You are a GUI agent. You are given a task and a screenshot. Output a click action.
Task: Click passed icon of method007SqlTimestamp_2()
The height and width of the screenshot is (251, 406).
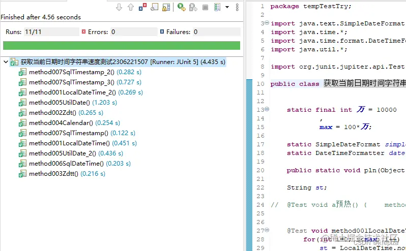pos(22,72)
